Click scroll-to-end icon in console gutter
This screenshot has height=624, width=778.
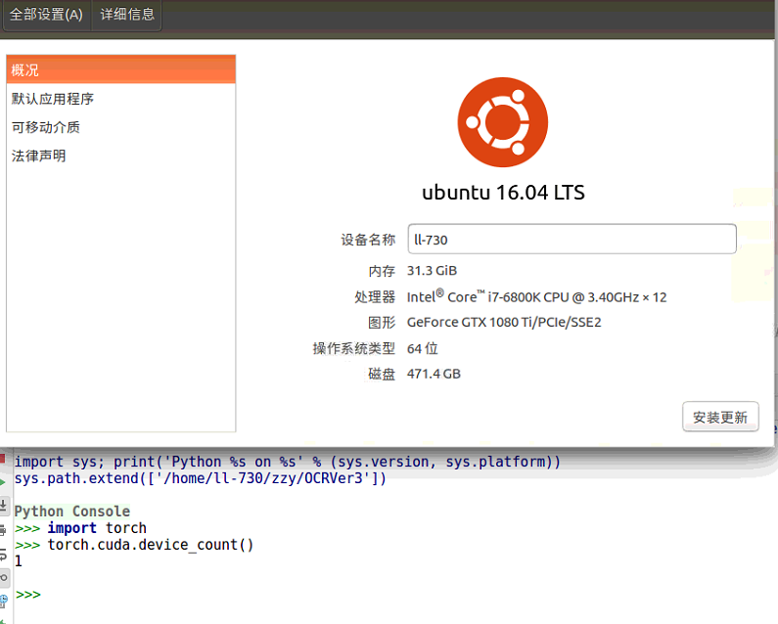tap(3, 506)
